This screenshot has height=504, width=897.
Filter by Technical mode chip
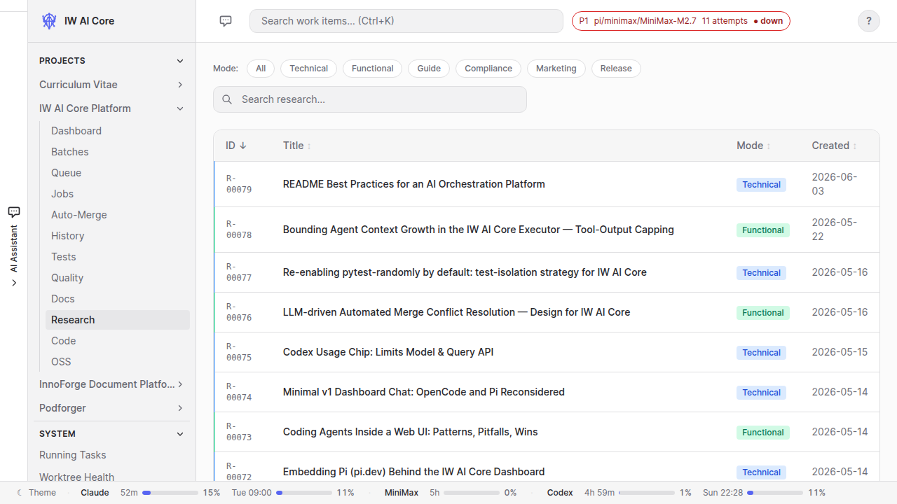(308, 69)
